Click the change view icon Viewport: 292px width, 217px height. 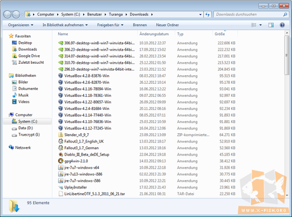254,25
